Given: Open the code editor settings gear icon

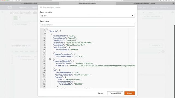Looking at the screenshot, I should click(x=163, y=51).
